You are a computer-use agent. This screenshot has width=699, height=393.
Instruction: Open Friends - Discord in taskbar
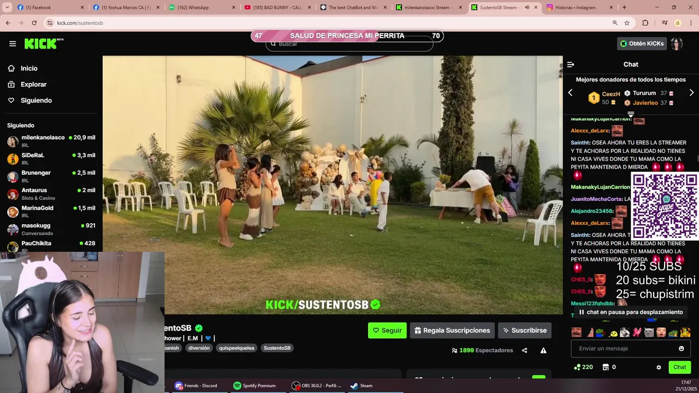[x=196, y=385]
